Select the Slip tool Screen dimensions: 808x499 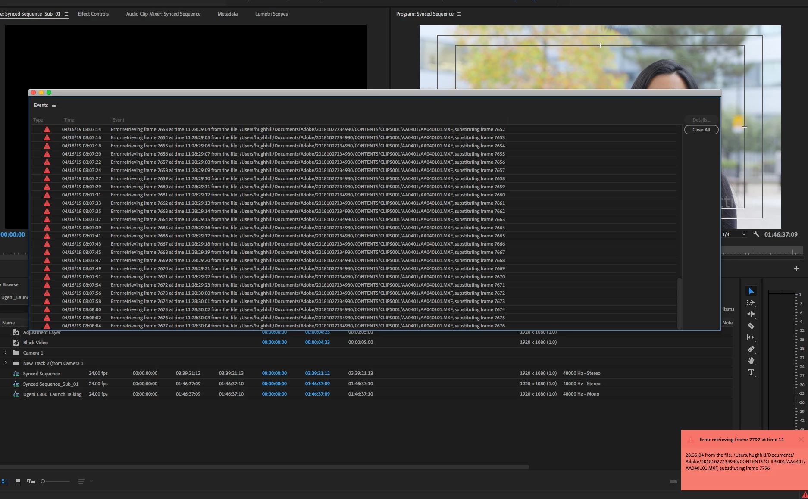[751, 337]
